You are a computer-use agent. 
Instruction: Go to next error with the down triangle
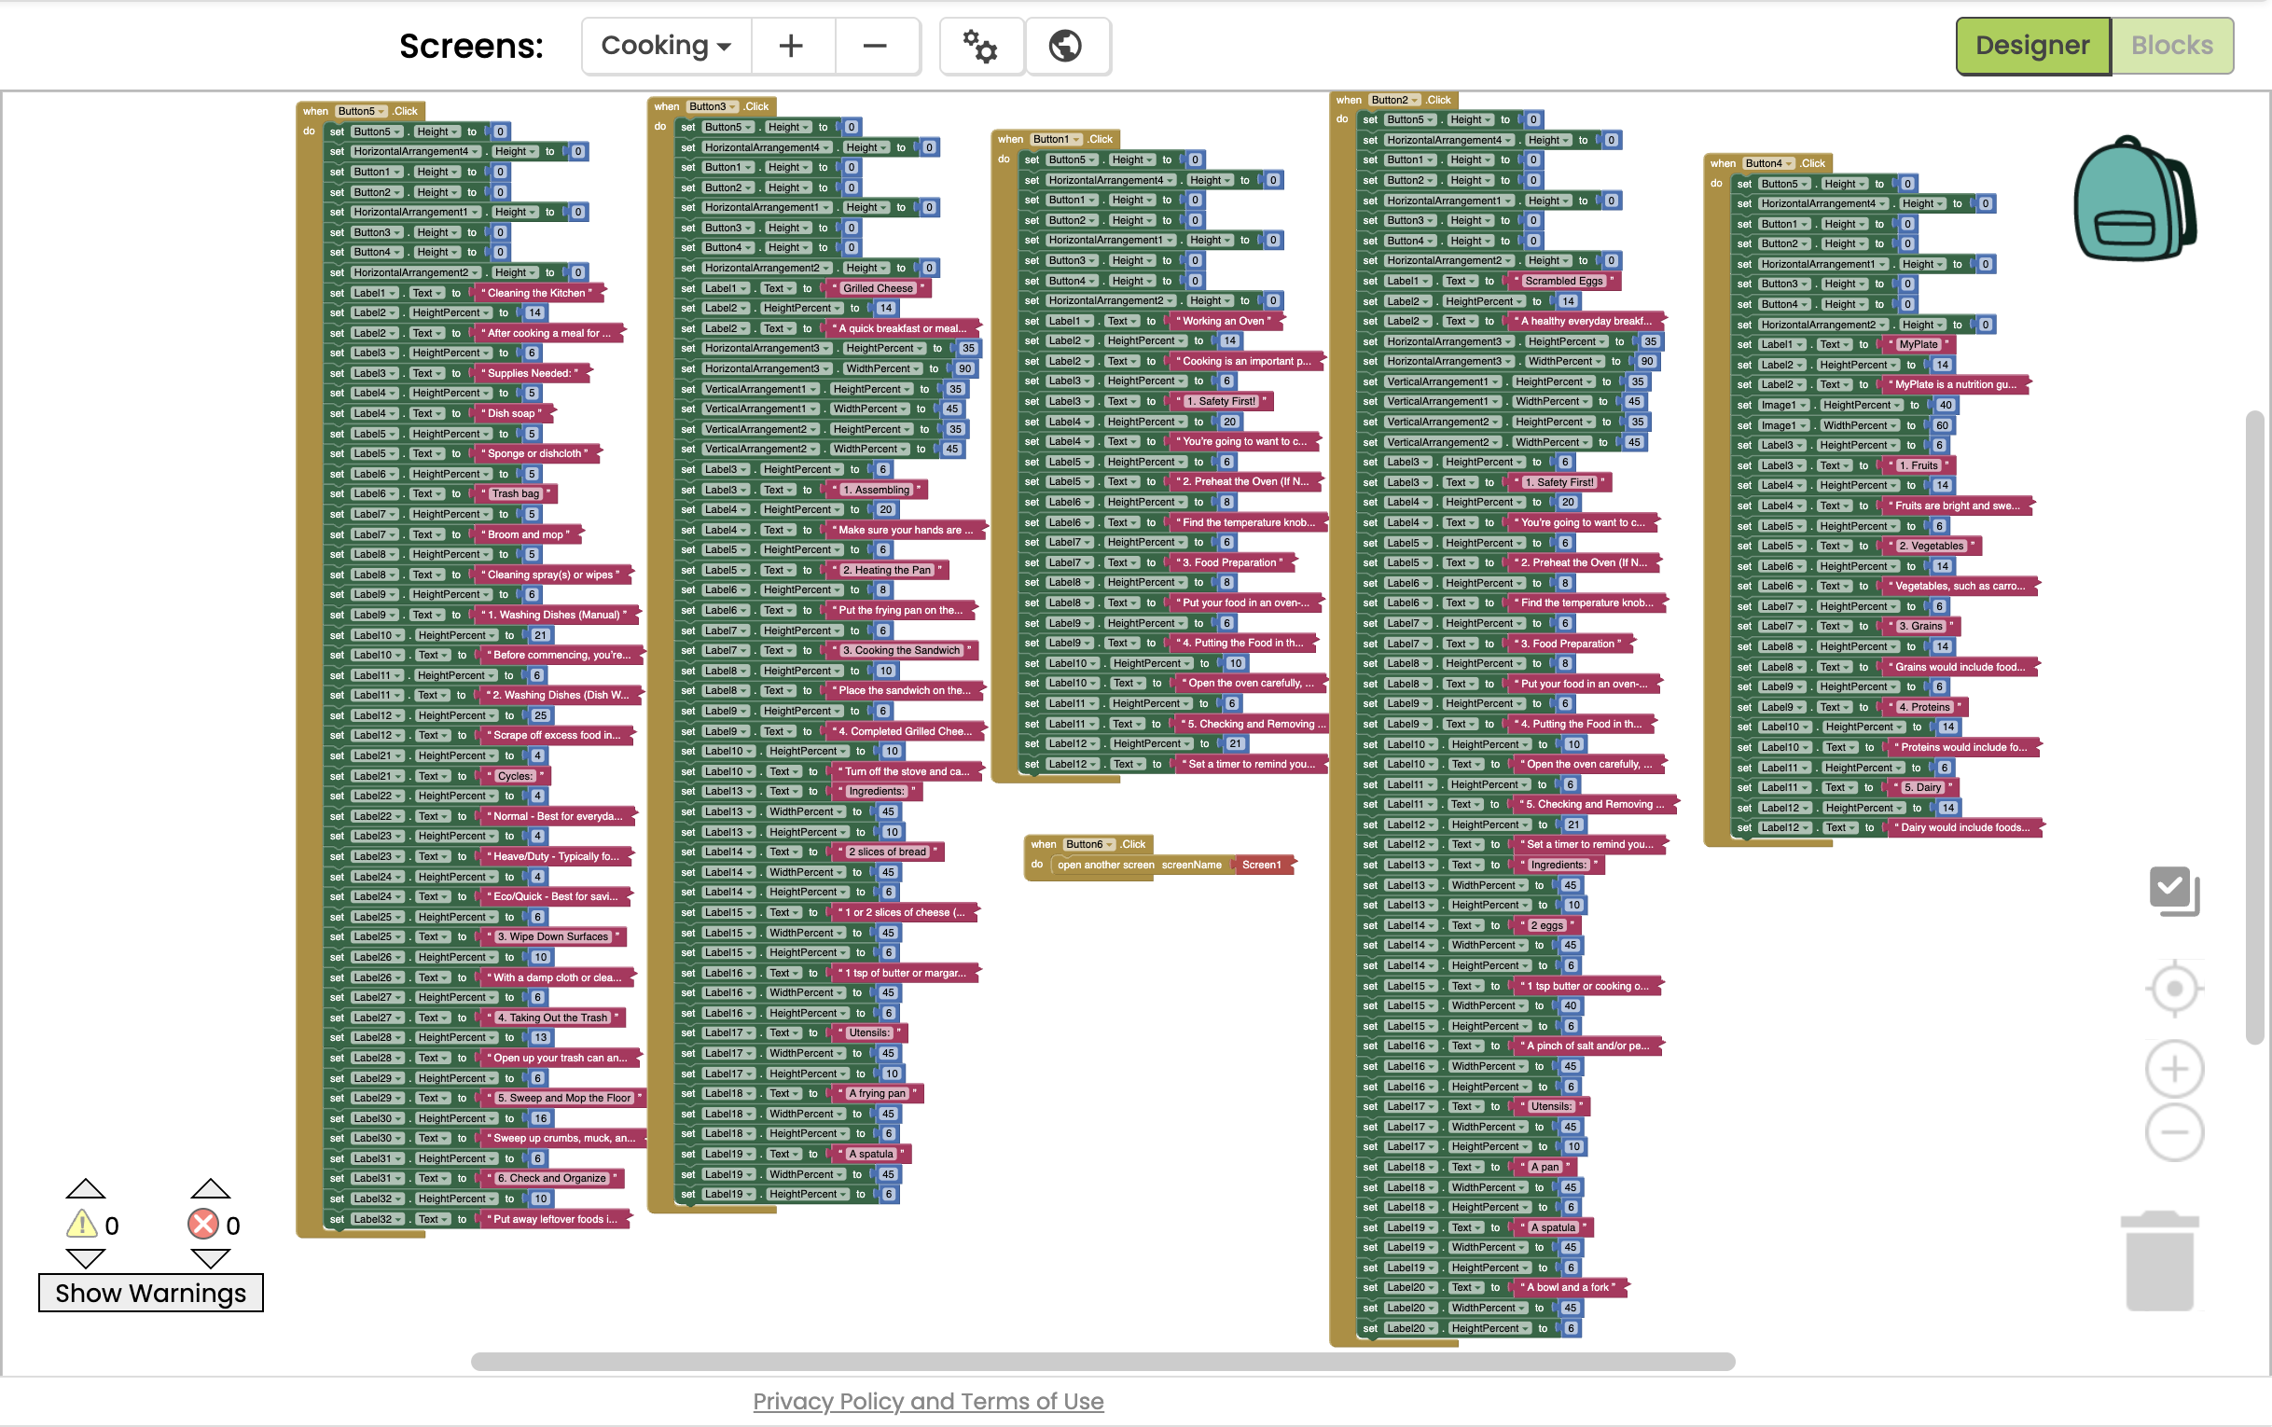tap(210, 1259)
